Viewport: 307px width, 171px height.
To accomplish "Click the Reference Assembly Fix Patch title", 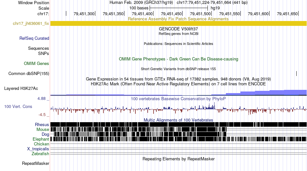I will 178,19.
